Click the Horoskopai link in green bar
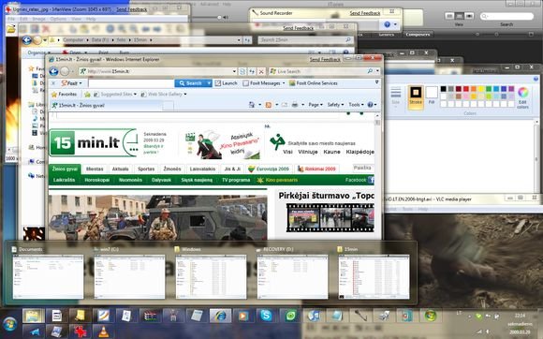 (x=97, y=180)
